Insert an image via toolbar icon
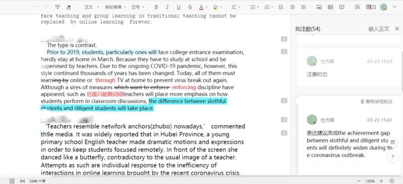This screenshot has height=184, width=403. coord(319,7)
